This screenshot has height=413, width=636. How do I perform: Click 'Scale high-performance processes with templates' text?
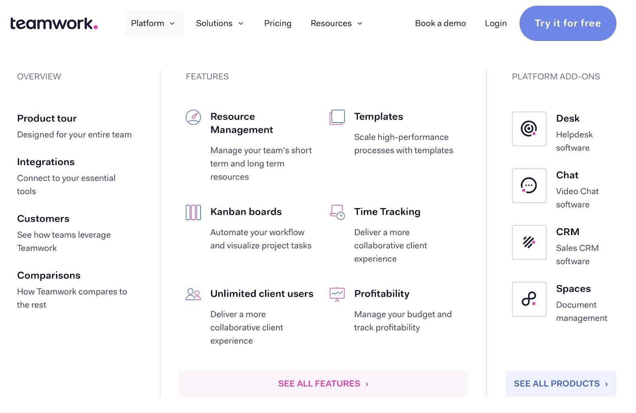pos(403,144)
